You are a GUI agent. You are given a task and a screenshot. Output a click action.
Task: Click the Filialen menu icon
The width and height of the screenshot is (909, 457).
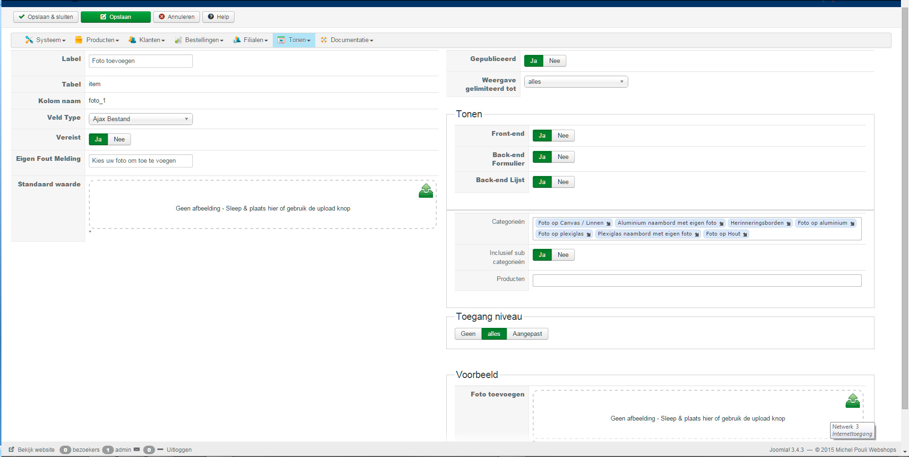[237, 40]
